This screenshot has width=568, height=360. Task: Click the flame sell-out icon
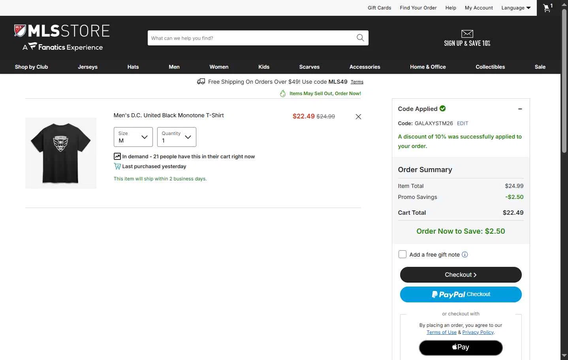point(283,94)
